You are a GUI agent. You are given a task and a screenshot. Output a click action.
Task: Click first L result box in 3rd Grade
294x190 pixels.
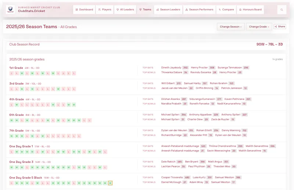pos(12,89)
